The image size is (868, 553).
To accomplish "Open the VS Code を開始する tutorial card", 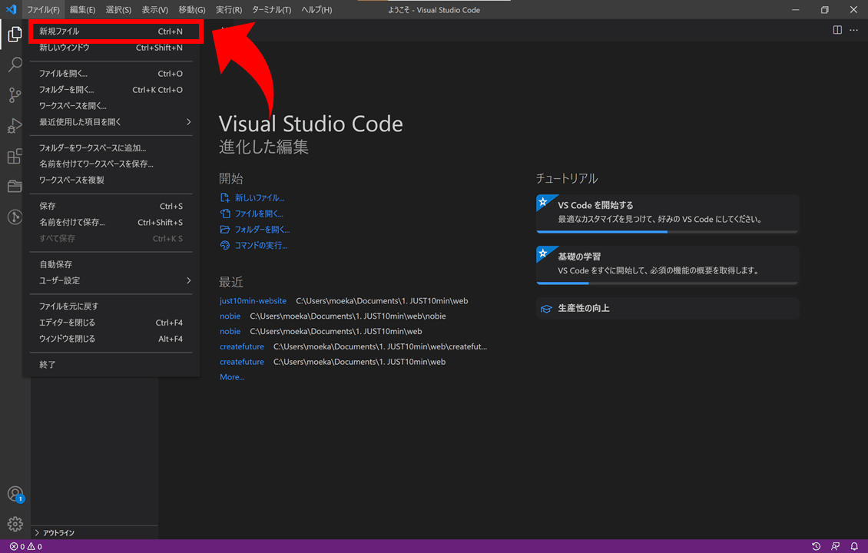I will (x=667, y=213).
